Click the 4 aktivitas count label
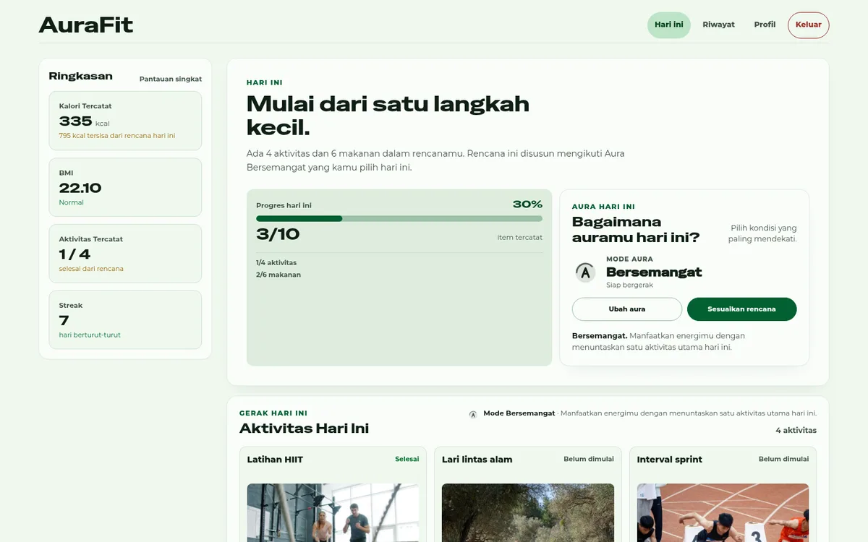This screenshot has height=542, width=868. point(796,430)
